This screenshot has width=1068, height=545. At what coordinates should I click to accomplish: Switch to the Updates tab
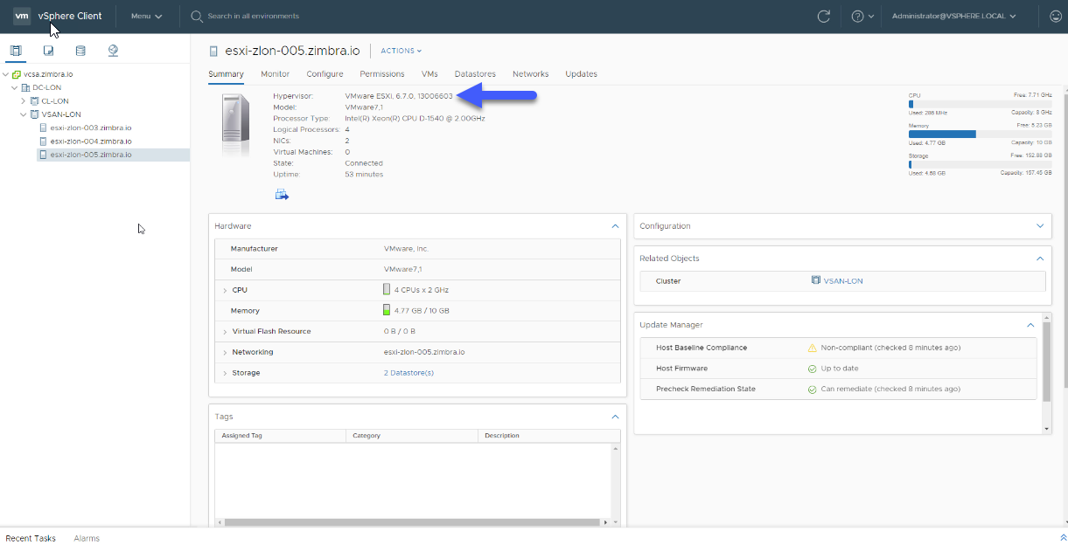581,74
